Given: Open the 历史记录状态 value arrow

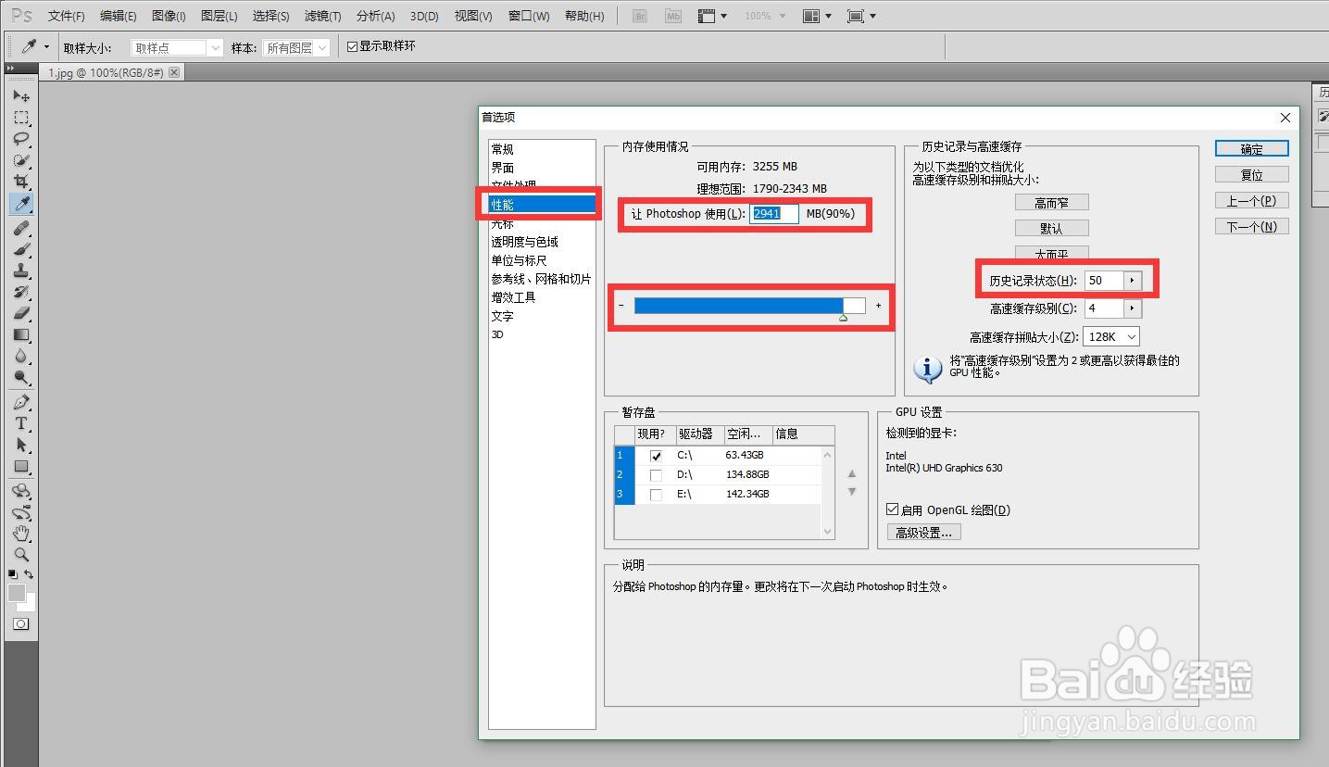Looking at the screenshot, I should pyautogui.click(x=1133, y=280).
